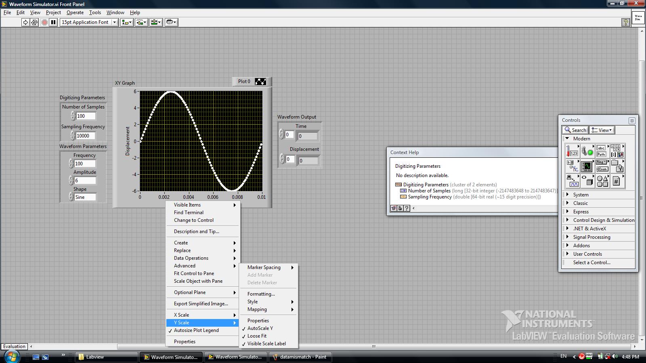Expand the Signal Processing palette category
Viewport: 646px width, 363px height.
(x=591, y=237)
